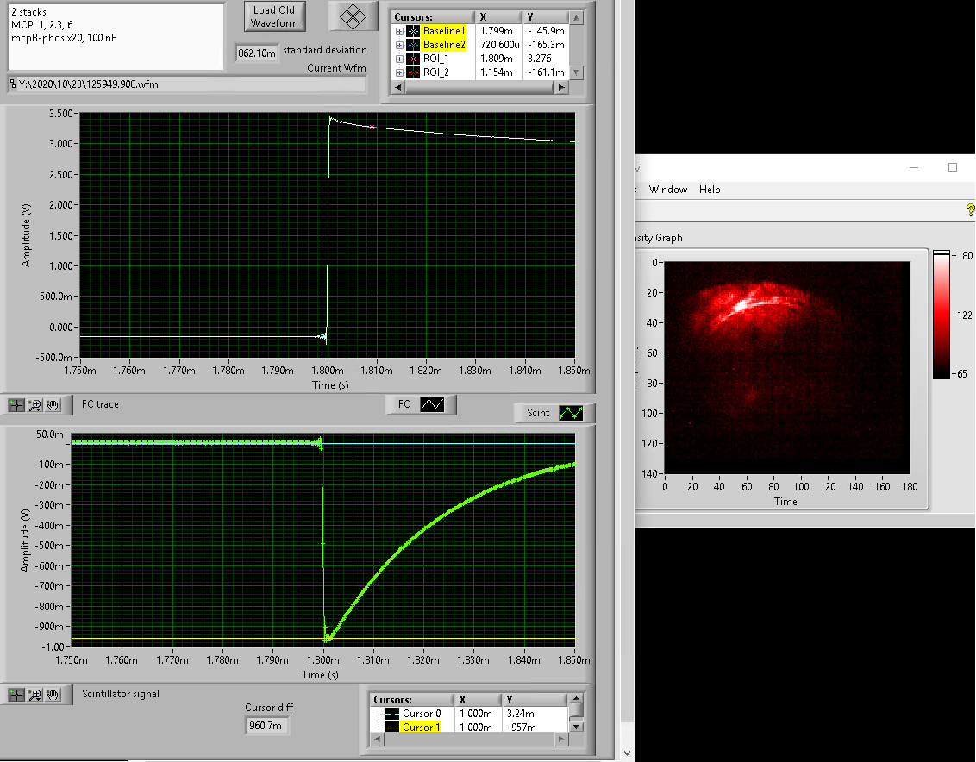Open the Help menu
Screen dimensions: 976x762
pos(710,190)
